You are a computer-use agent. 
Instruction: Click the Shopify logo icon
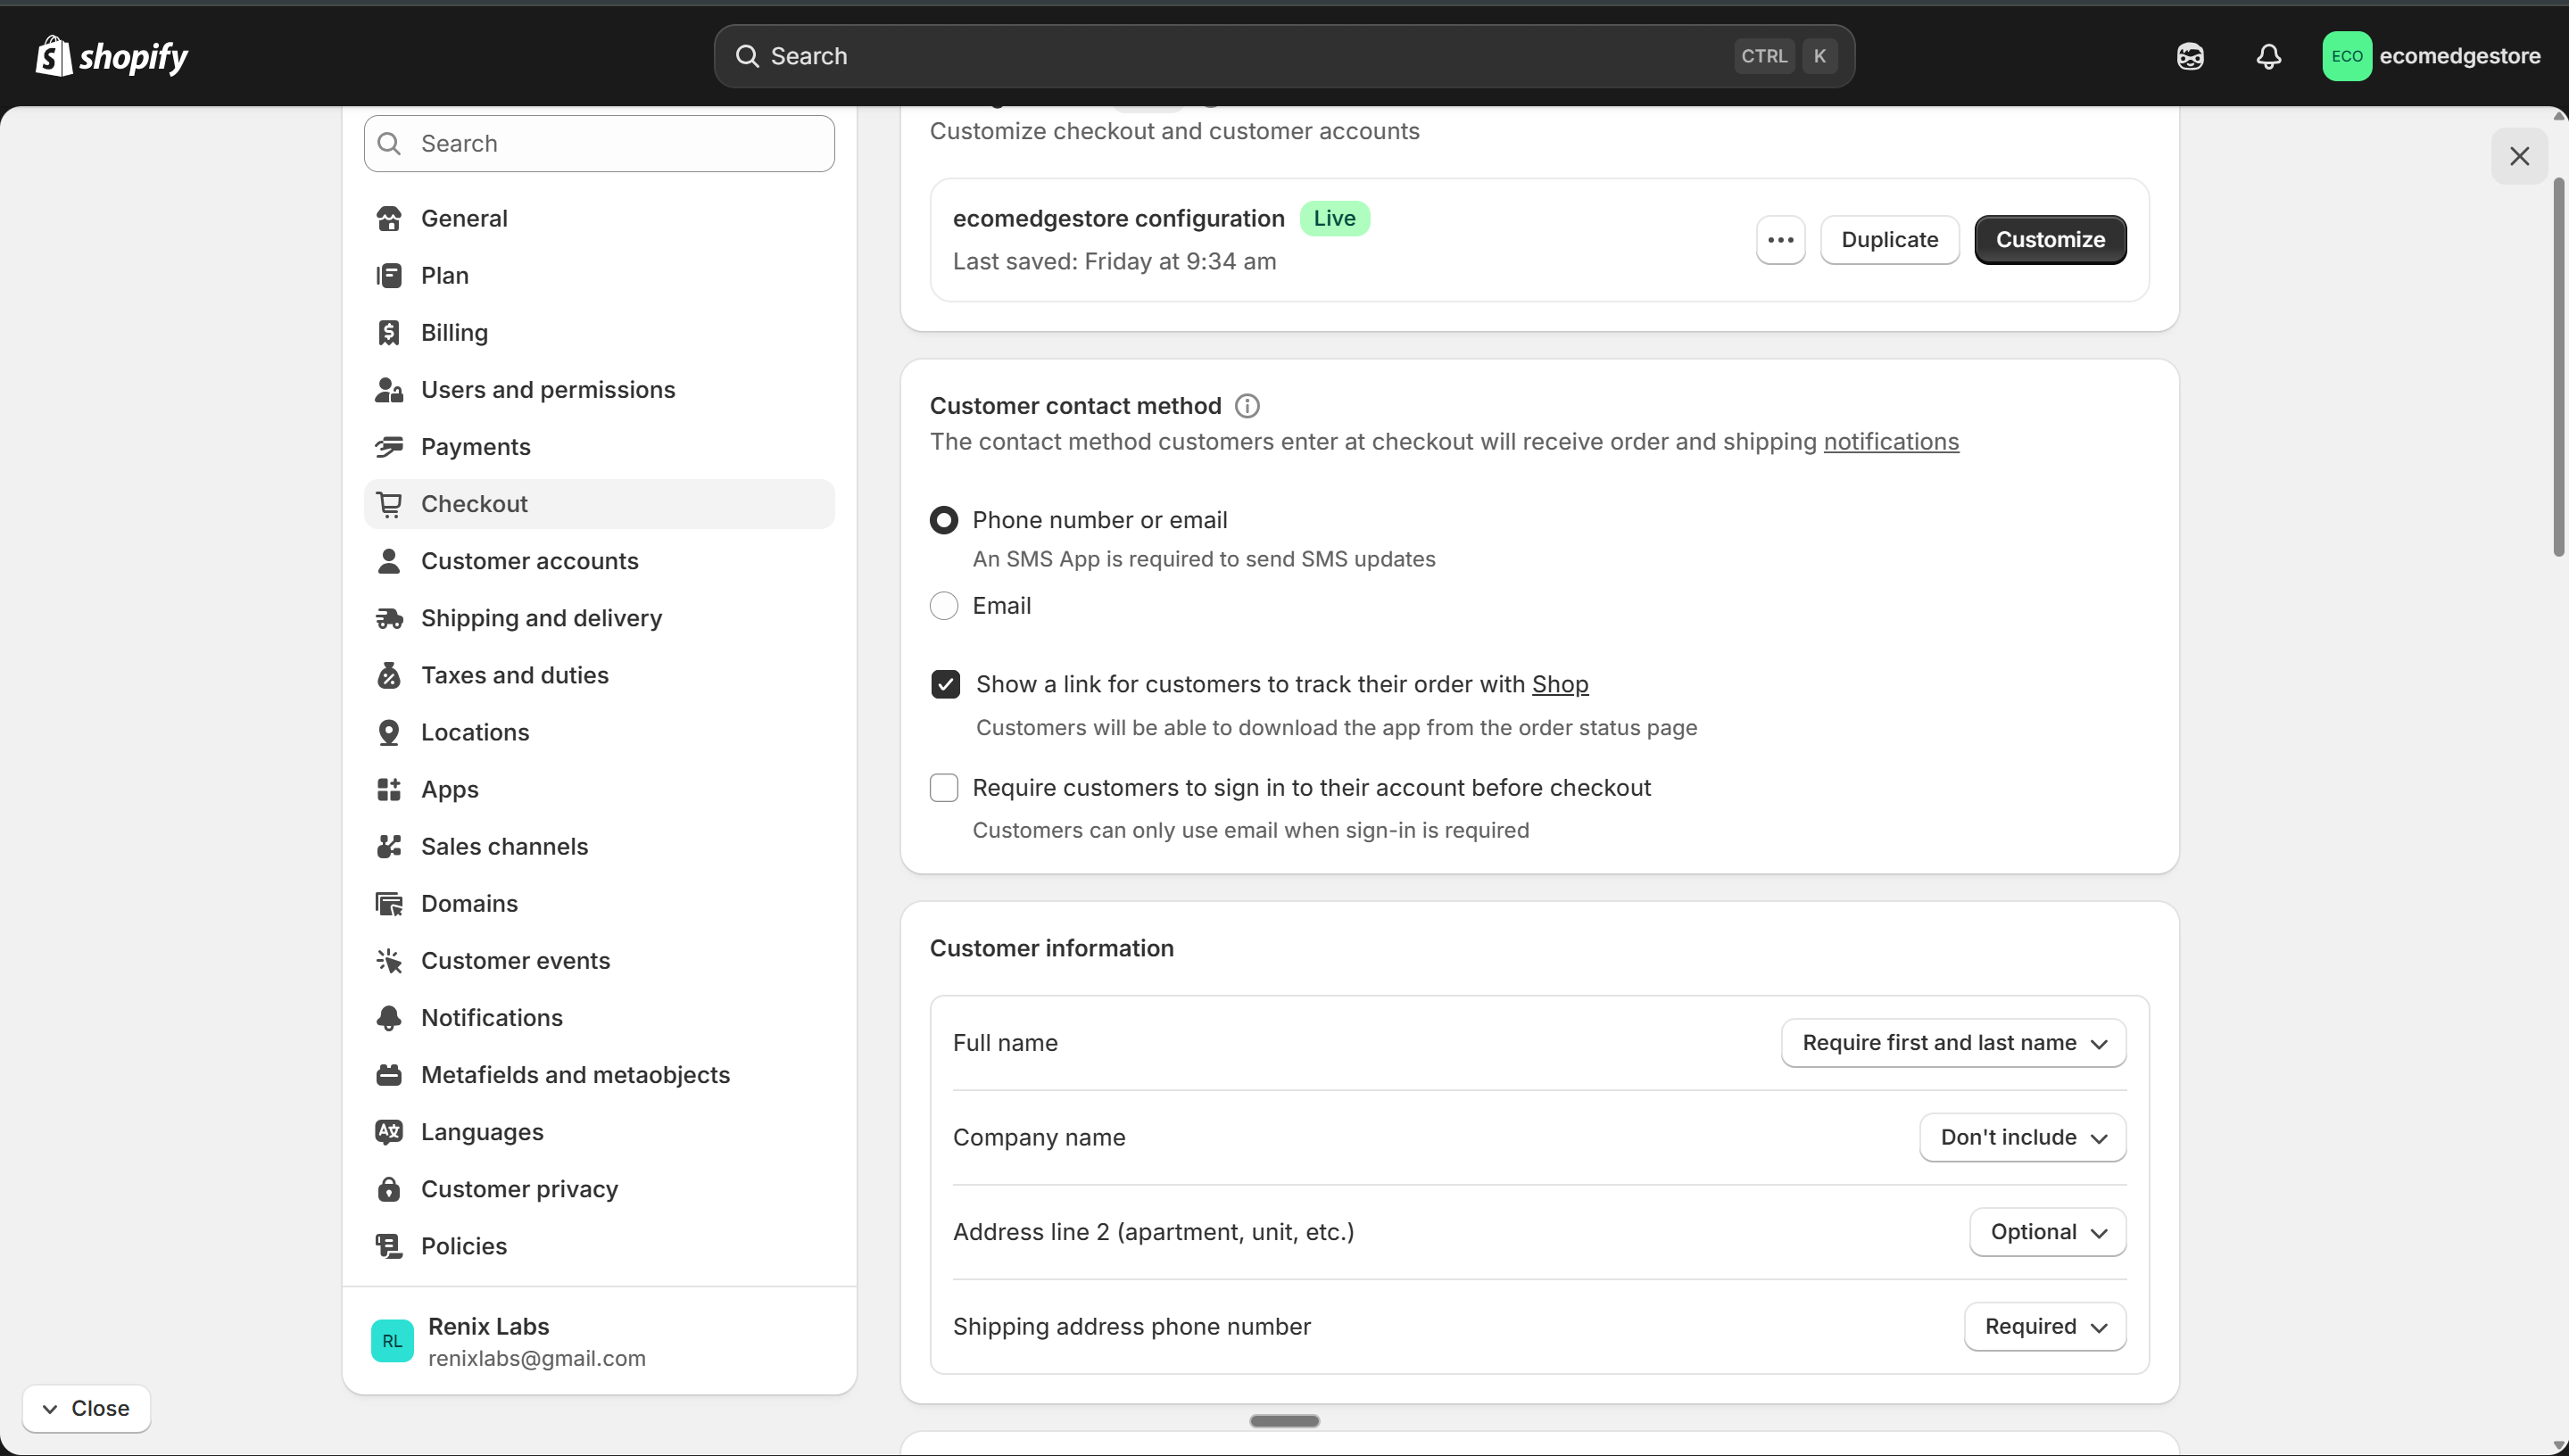click(x=54, y=56)
